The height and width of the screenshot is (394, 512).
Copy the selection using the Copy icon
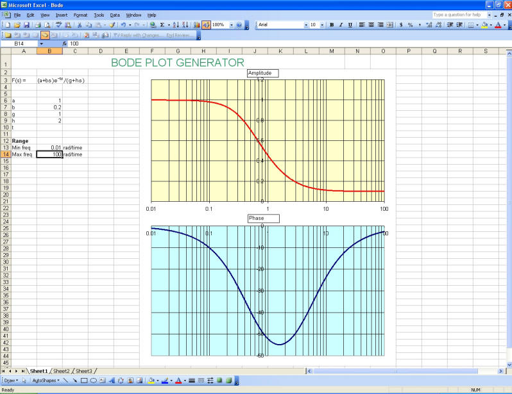[89, 25]
